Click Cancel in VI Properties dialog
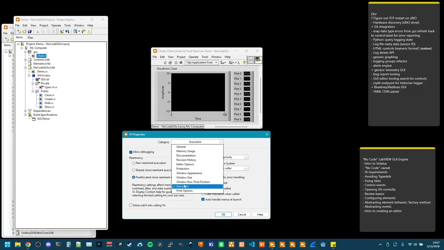The width and height of the screenshot is (444, 250). 242,215
